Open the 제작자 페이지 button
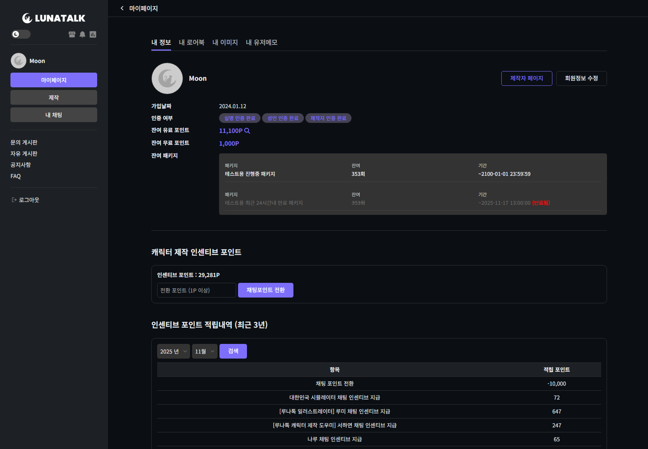The height and width of the screenshot is (449, 648). pos(526,78)
